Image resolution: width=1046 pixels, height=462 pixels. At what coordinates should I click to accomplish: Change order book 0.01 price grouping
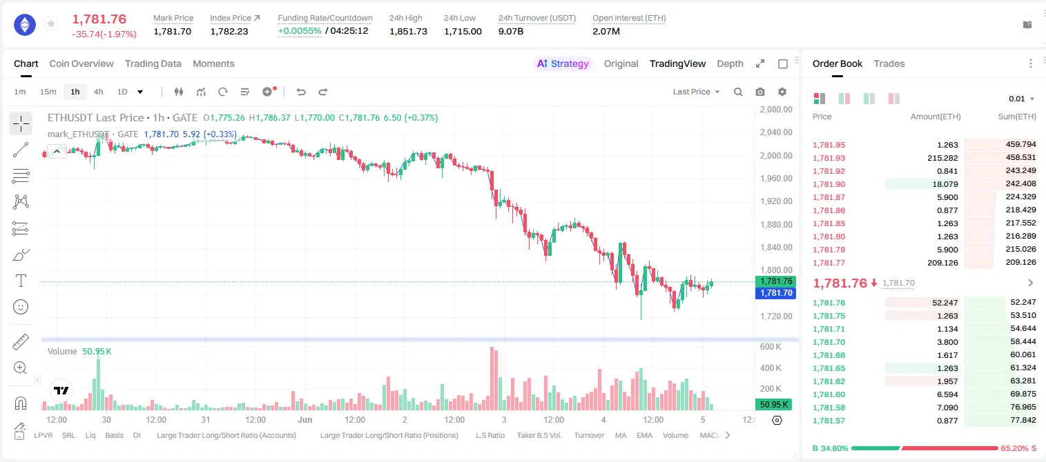click(x=1022, y=99)
